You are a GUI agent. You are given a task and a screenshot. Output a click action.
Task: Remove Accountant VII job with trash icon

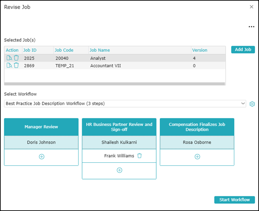(16, 65)
